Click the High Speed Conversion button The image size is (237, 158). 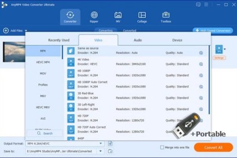pyautogui.click(x=213, y=31)
